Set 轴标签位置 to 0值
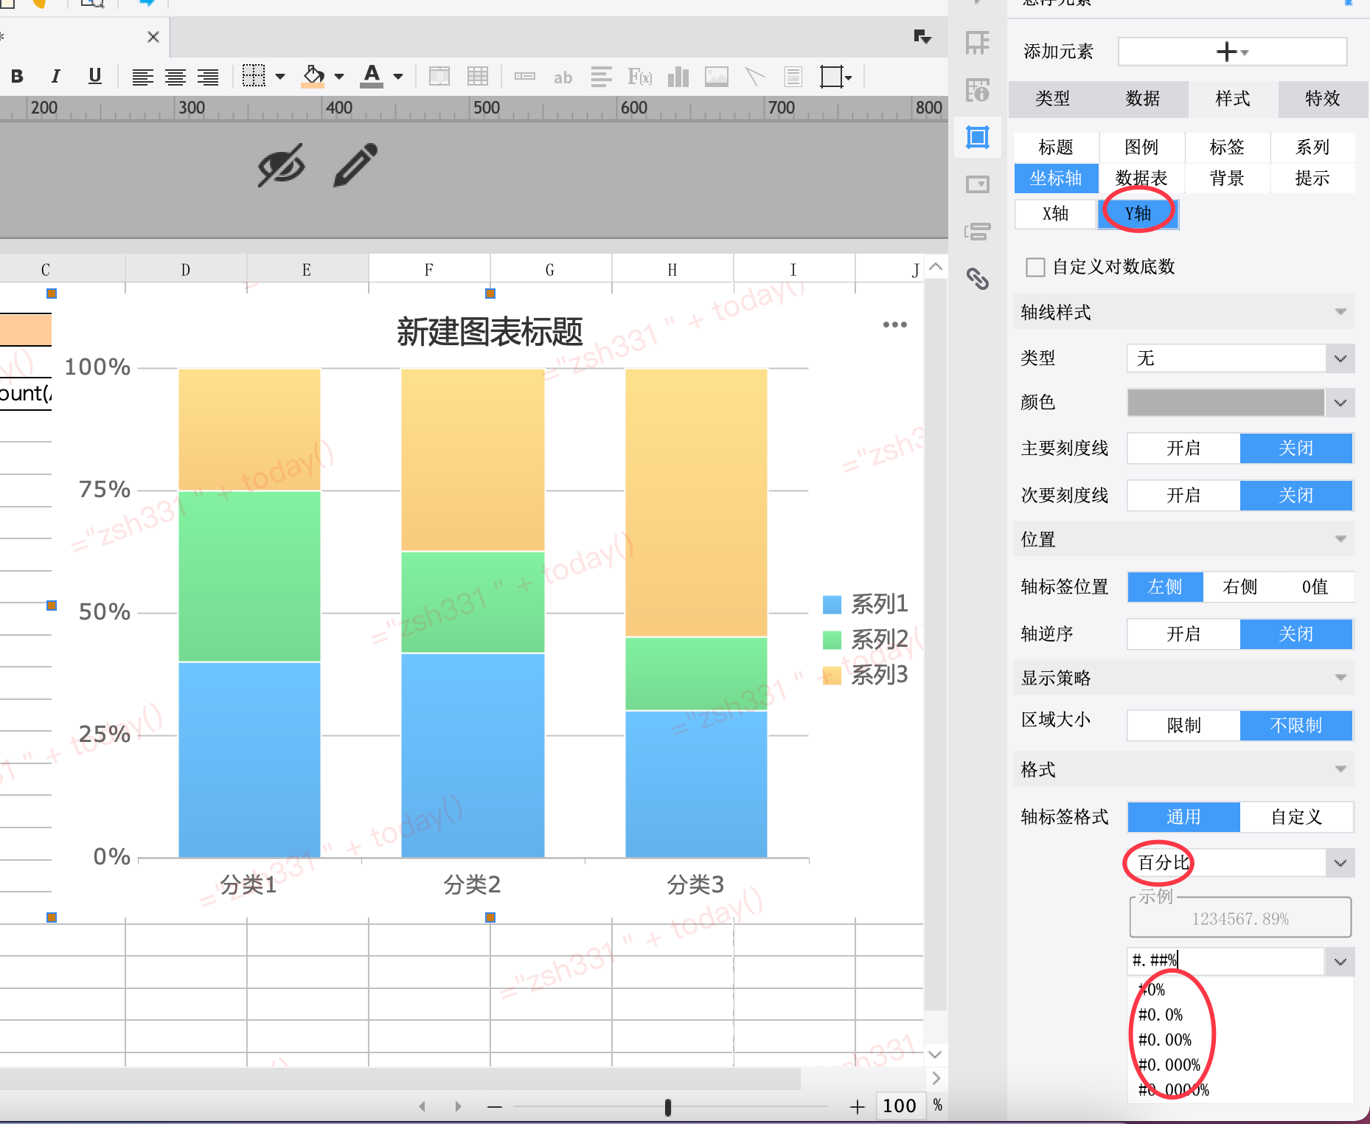Viewport: 1370px width, 1124px height. (1315, 587)
